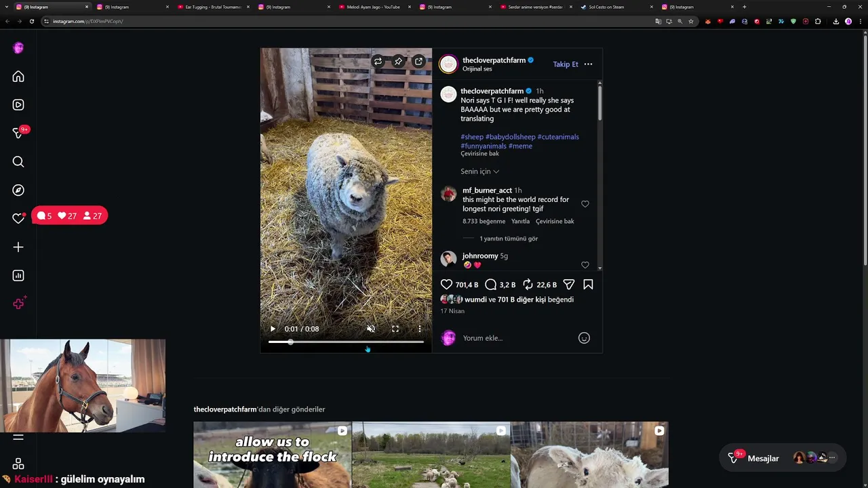
Task: Click the browser back arrow
Action: click(x=7, y=21)
